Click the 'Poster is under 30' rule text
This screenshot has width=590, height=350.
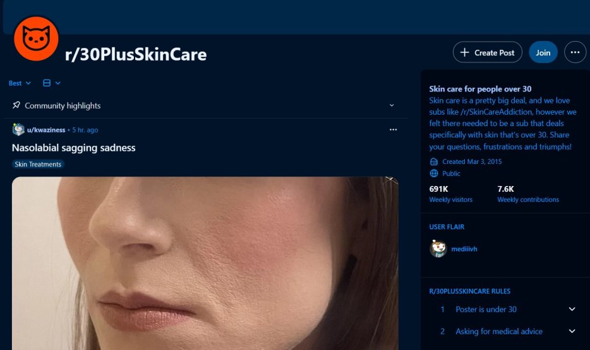[x=486, y=310]
